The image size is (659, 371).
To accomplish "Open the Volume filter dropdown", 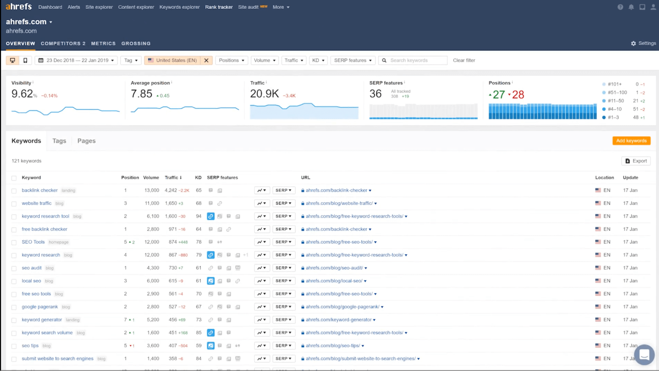I will click(x=265, y=60).
